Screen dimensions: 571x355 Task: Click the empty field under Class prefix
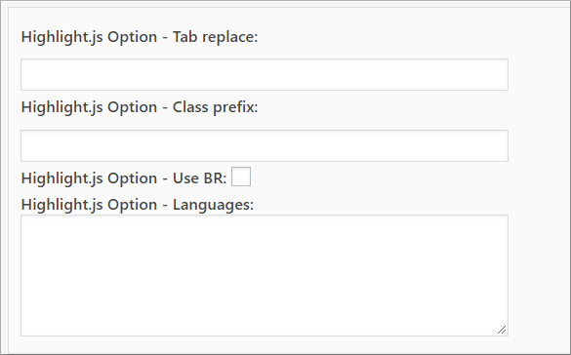265,145
